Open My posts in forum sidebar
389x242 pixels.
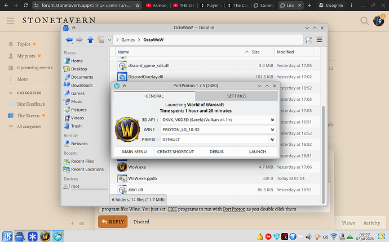26,56
